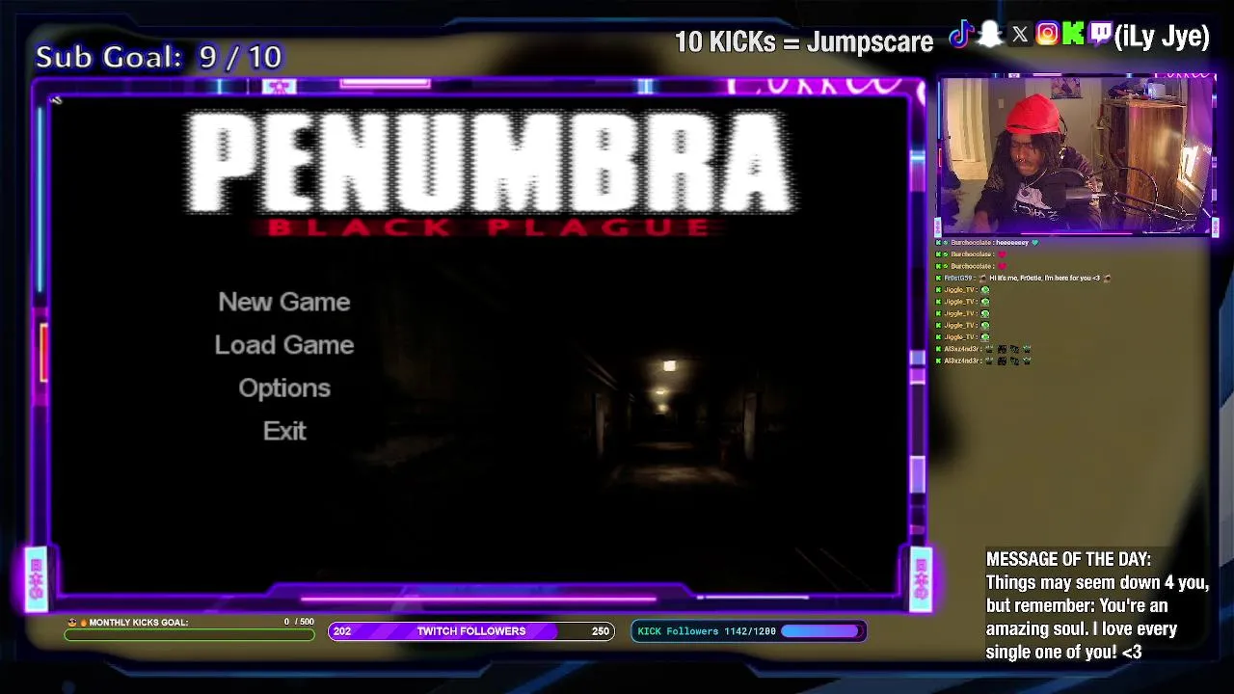Click the 'Sub Goal: 9 / 10' text
Screen dimensions: 1234x694
pos(159,57)
